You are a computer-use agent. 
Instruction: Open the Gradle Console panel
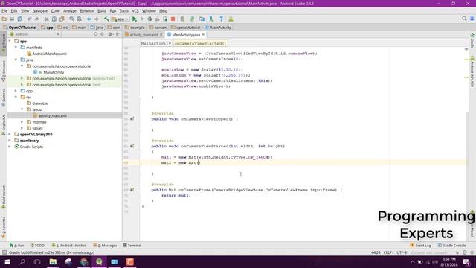pyautogui.click(x=451, y=245)
